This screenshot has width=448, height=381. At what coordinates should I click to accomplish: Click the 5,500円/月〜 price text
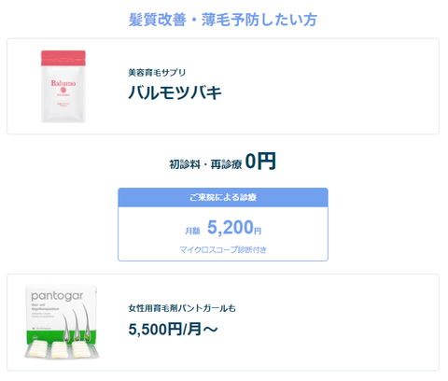tap(173, 329)
